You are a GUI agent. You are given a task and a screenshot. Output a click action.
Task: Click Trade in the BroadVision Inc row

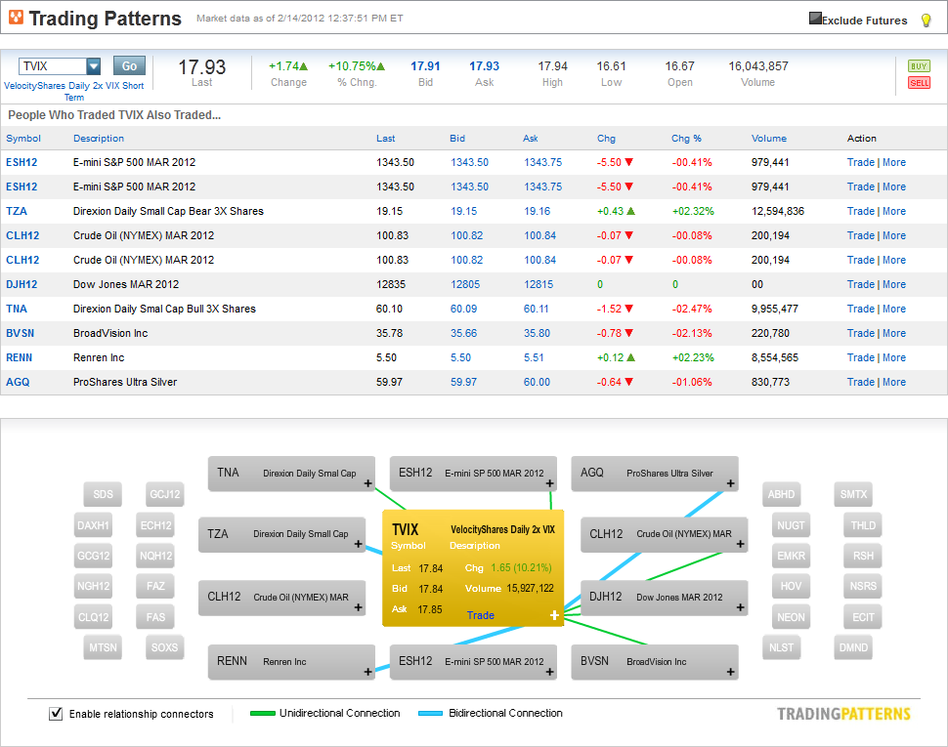tap(861, 333)
